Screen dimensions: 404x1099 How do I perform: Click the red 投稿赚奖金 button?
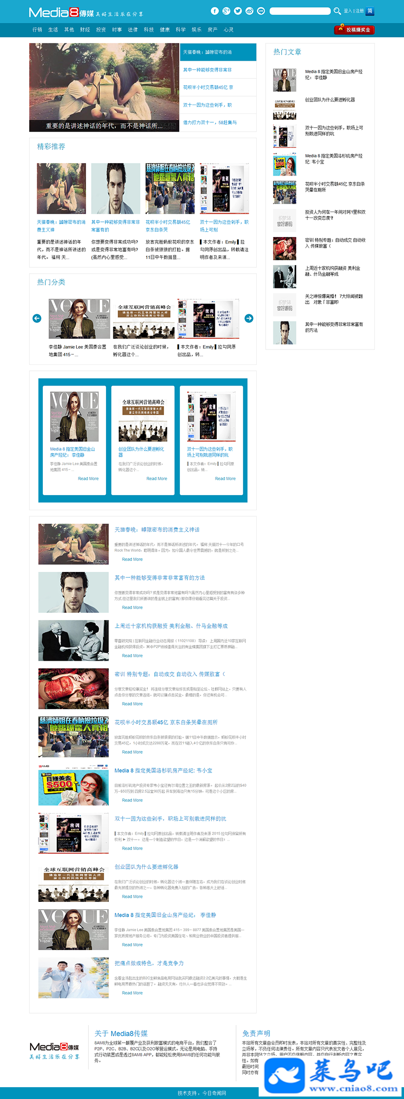point(355,30)
